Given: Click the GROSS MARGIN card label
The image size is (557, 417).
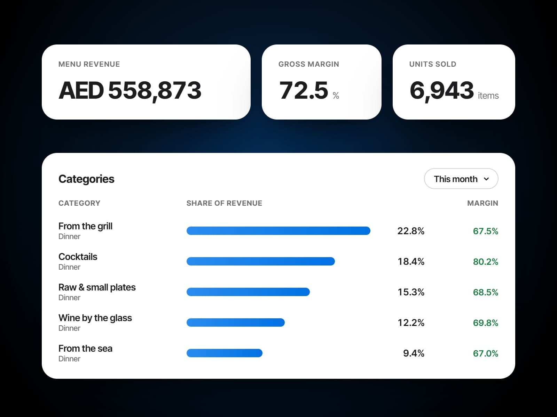Looking at the screenshot, I should (308, 64).
